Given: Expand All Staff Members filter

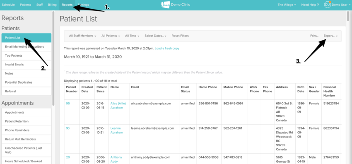Looking at the screenshot, I should tap(82, 36).
